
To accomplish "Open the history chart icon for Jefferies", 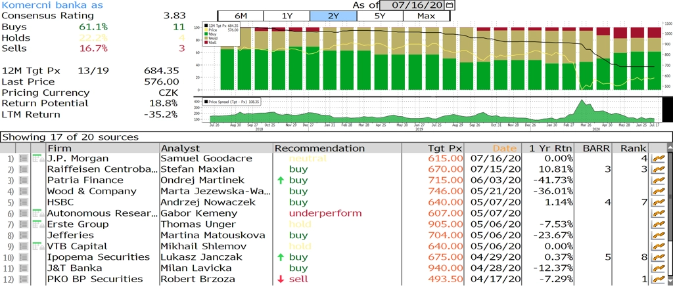I will pos(657,236).
